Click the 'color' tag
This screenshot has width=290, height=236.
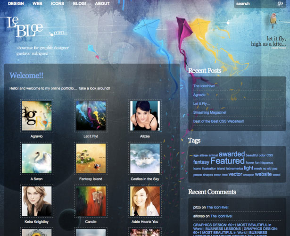tap(262, 155)
